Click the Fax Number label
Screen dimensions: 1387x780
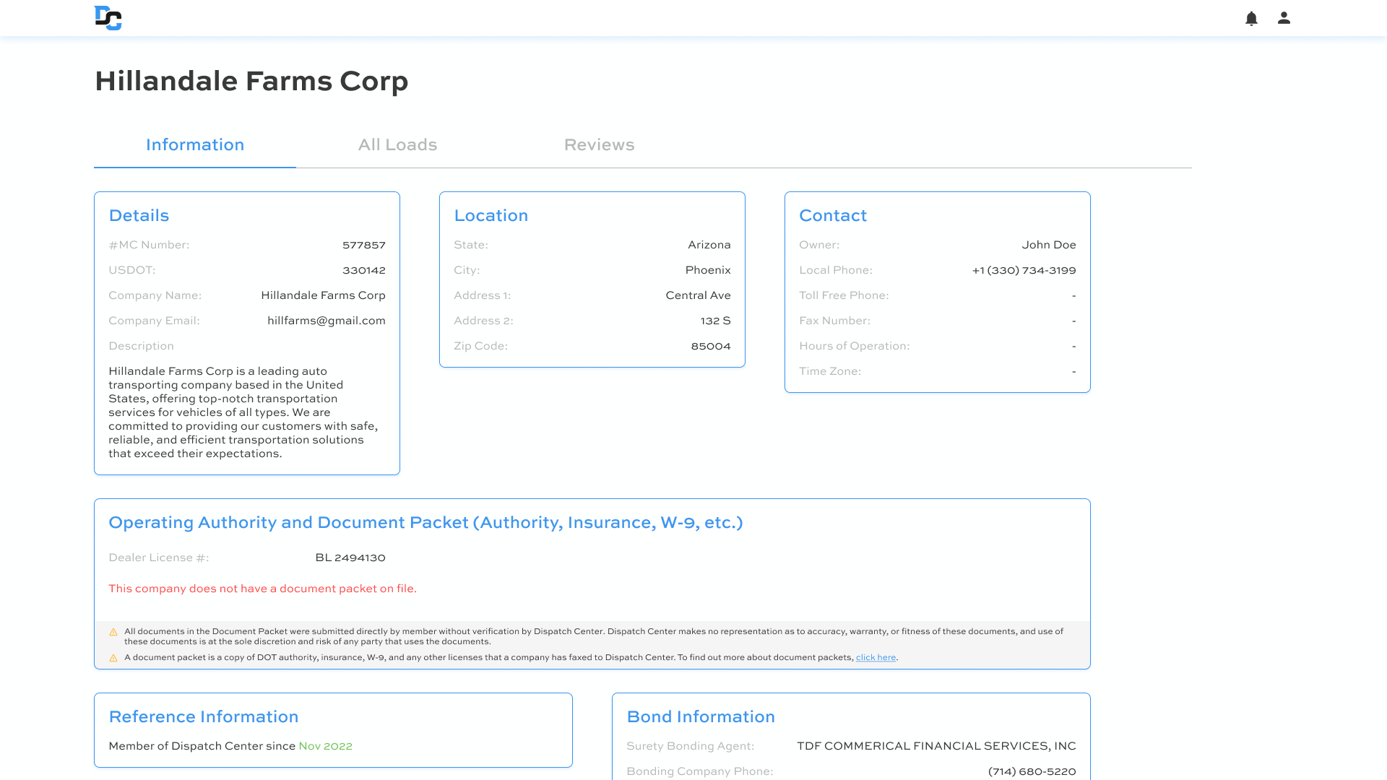point(834,321)
